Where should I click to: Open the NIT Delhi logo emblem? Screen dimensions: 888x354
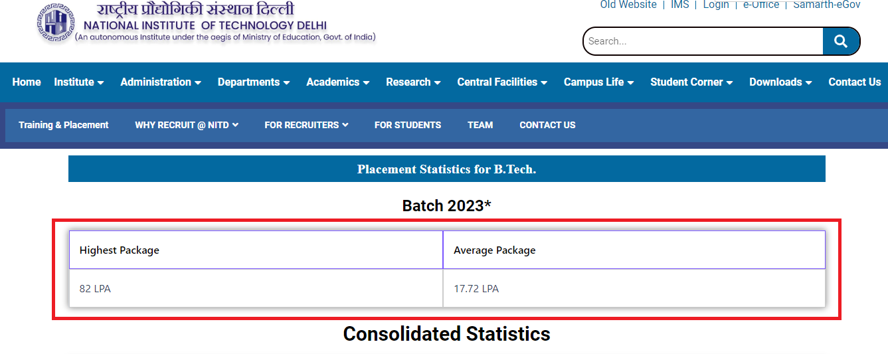click(x=56, y=24)
